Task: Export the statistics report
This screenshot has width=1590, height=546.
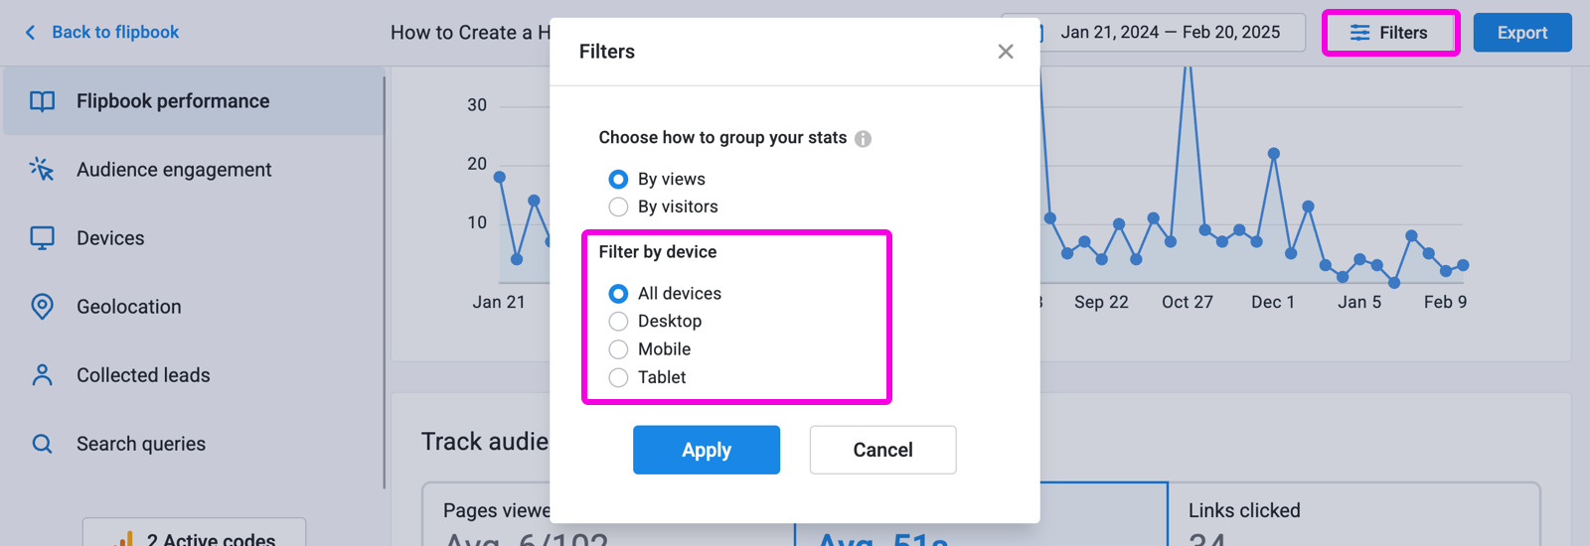Action: click(1521, 33)
